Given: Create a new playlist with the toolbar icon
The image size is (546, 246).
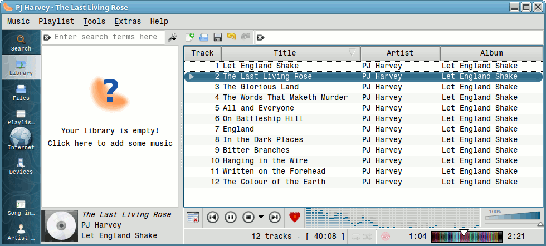Looking at the screenshot, I should click(x=190, y=37).
